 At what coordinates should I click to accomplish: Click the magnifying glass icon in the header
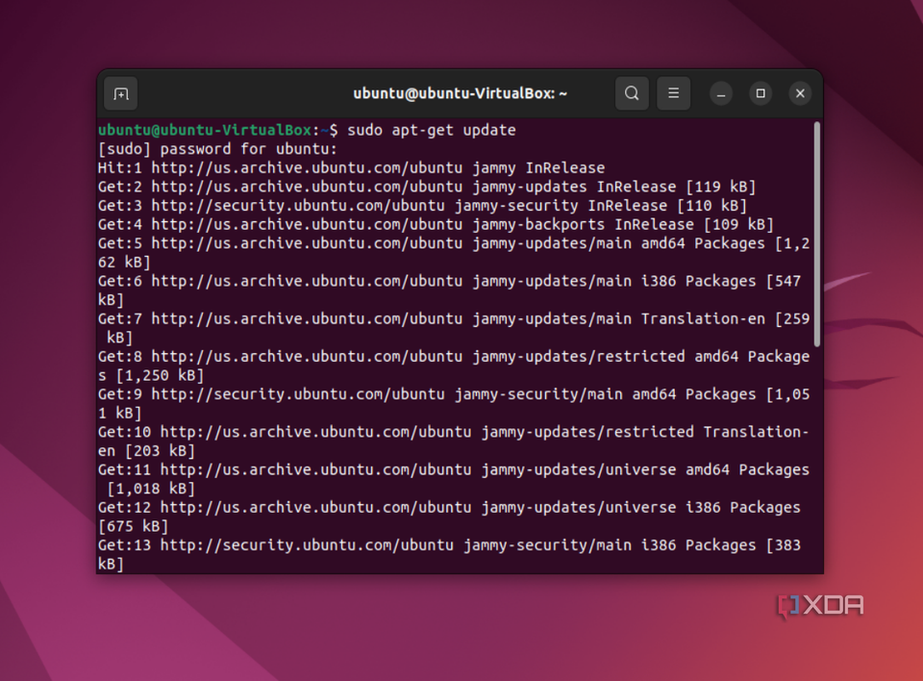point(632,93)
